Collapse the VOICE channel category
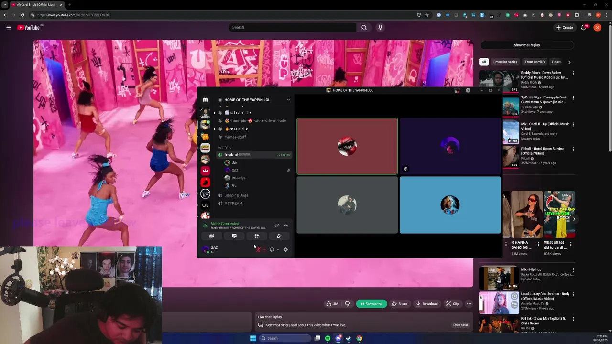Viewport: 612px width, 344px height. pos(225,148)
